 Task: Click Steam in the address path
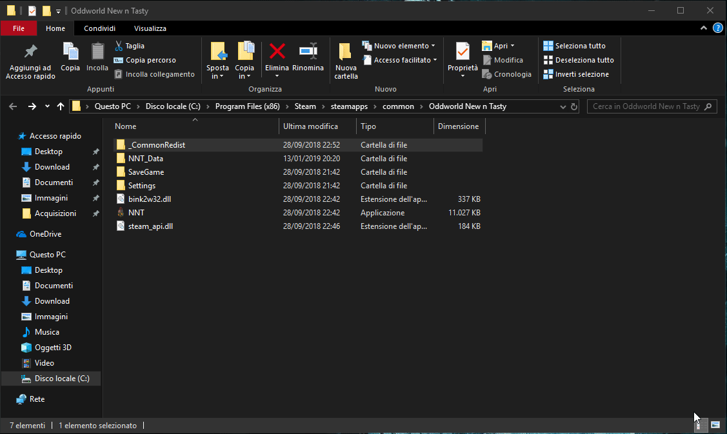pyautogui.click(x=305, y=106)
